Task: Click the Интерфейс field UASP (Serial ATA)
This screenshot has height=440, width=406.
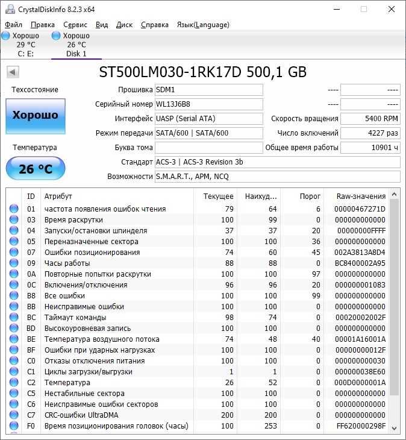Action: tap(209, 119)
